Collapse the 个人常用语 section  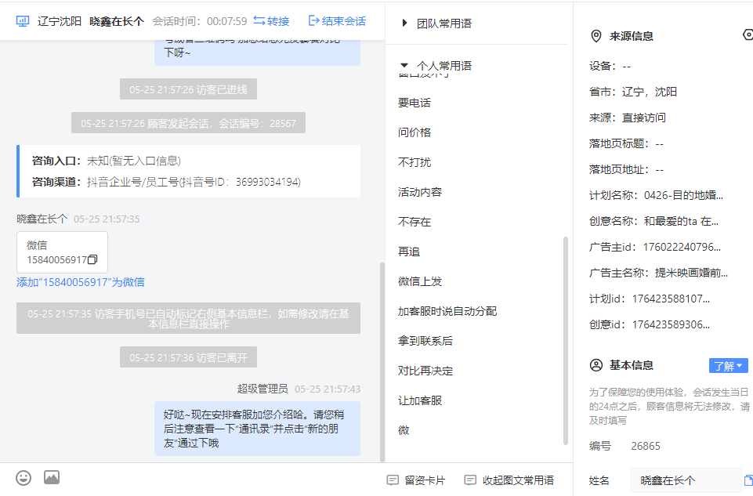pos(437,66)
